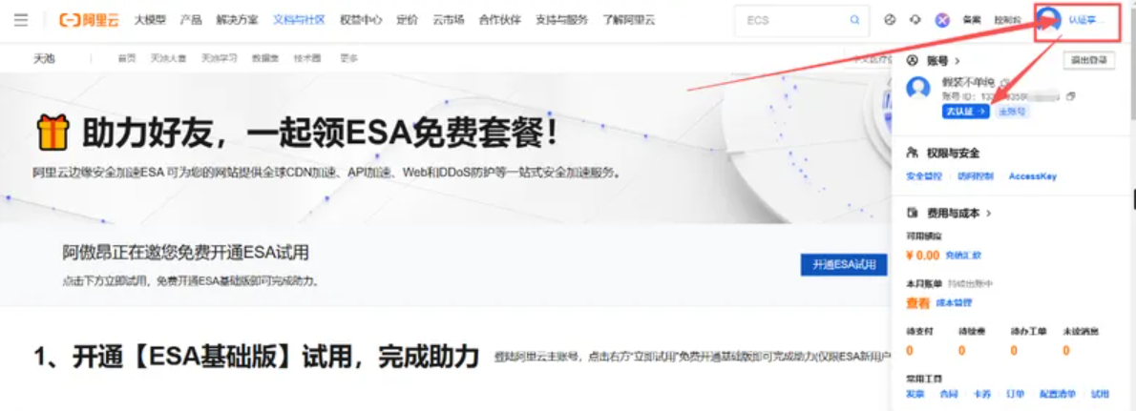Screen dimensions: 1136x411
Task: Open the hamburger menu at top left
Action: [21, 20]
